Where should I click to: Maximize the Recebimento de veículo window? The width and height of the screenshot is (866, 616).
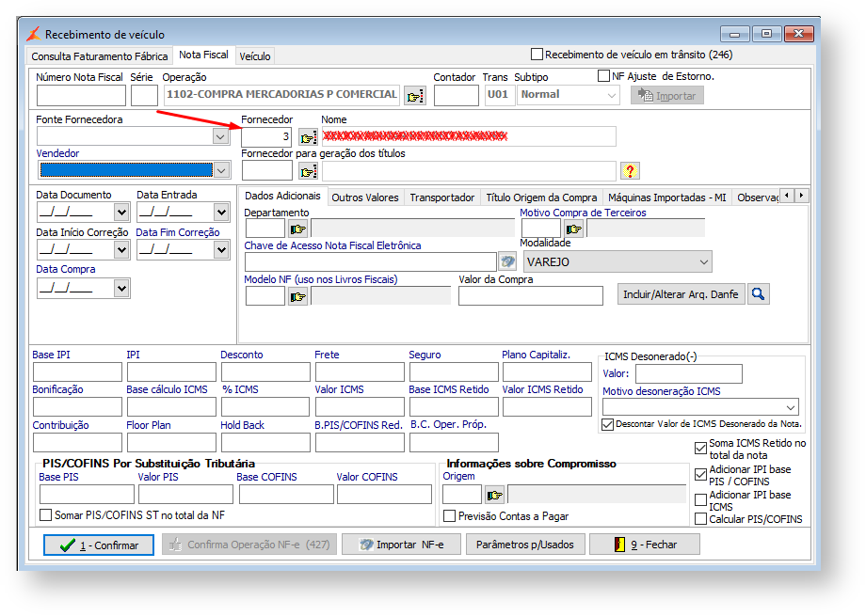click(x=766, y=34)
